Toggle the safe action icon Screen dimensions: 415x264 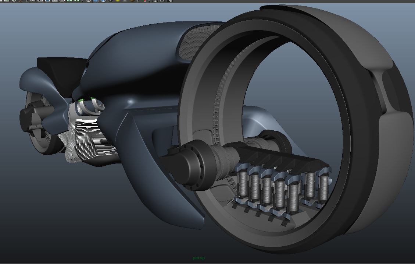pos(69,0)
